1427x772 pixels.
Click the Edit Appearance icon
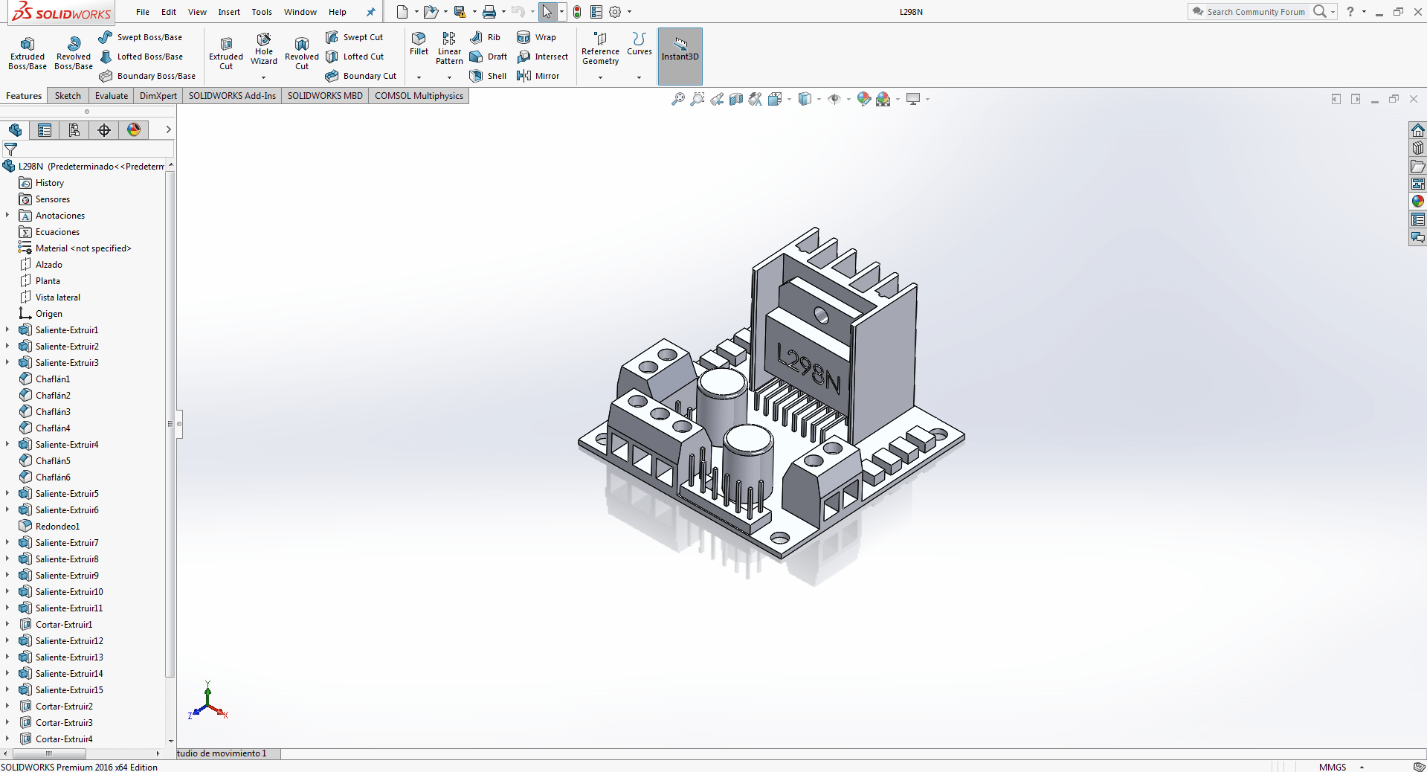(863, 99)
